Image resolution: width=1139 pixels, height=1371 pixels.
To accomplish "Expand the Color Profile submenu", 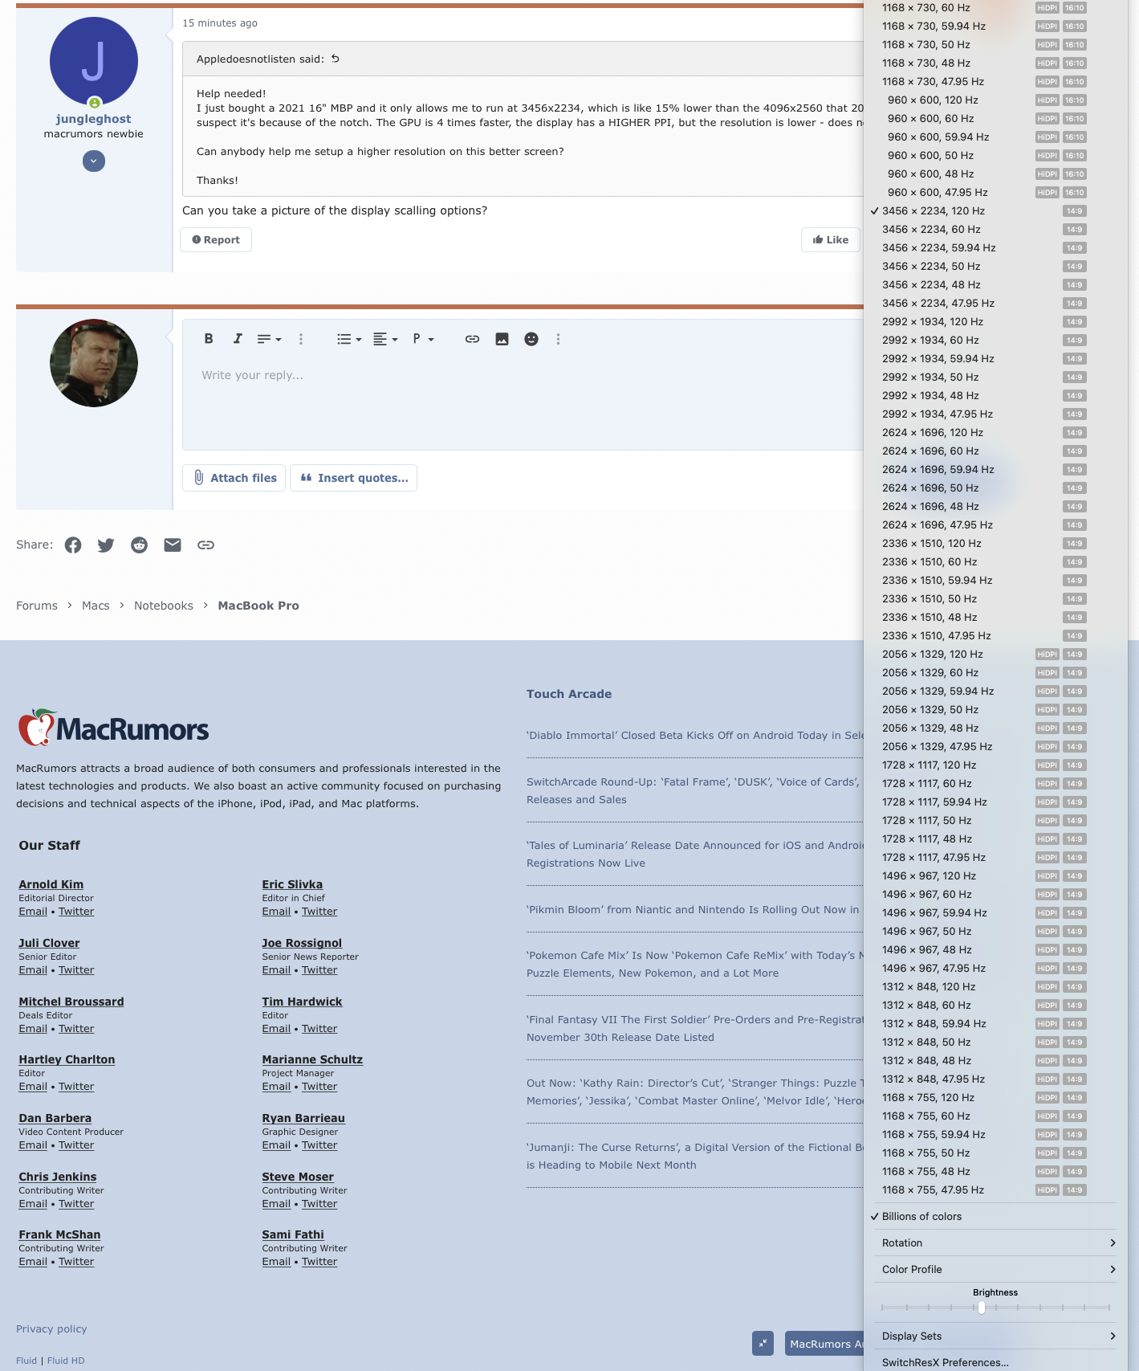I will coord(995,1270).
